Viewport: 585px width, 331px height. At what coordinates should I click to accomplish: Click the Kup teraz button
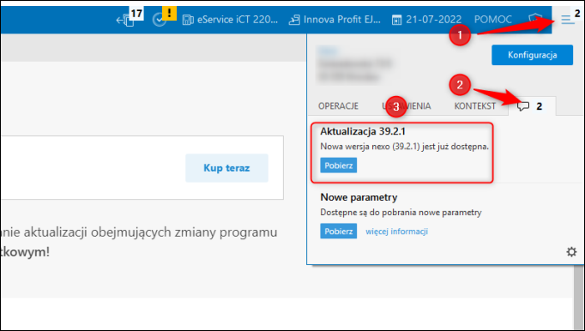(x=226, y=168)
